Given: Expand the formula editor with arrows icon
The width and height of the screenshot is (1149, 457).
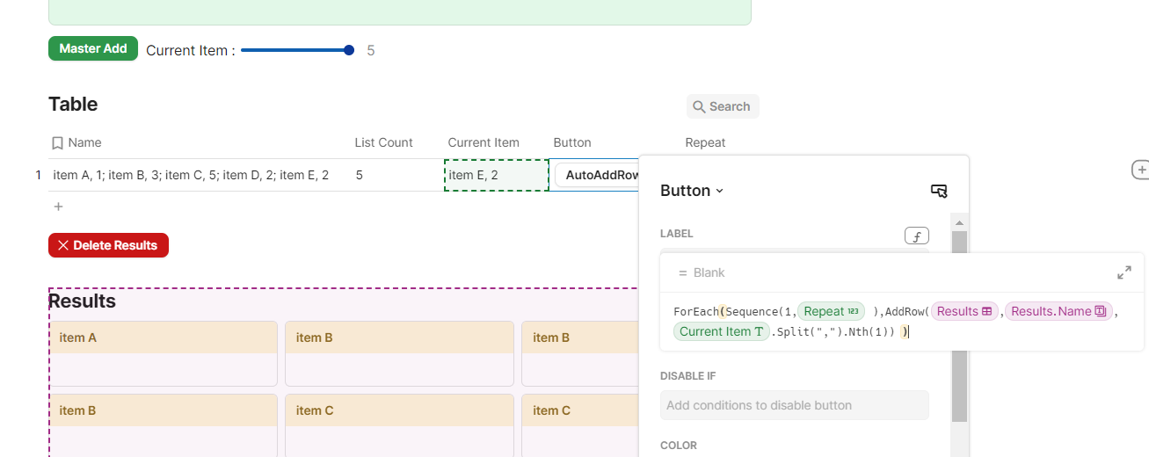Looking at the screenshot, I should click(1124, 272).
